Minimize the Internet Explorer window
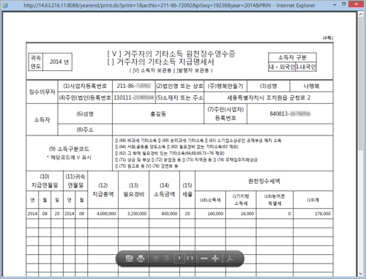 [335, 4]
